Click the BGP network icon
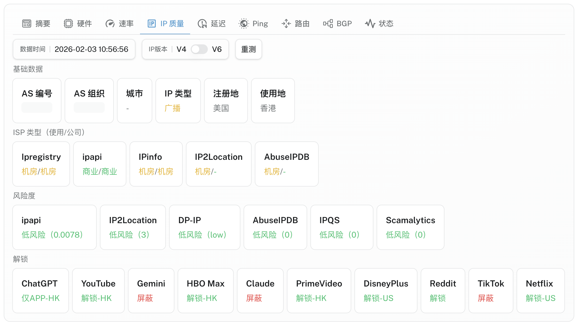578x325 pixels. click(328, 24)
